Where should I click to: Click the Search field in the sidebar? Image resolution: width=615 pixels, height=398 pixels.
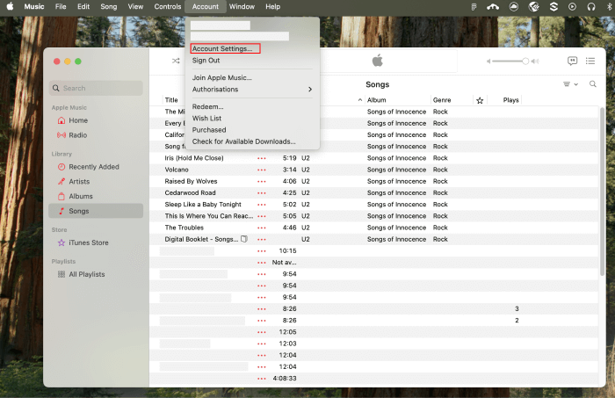96,88
